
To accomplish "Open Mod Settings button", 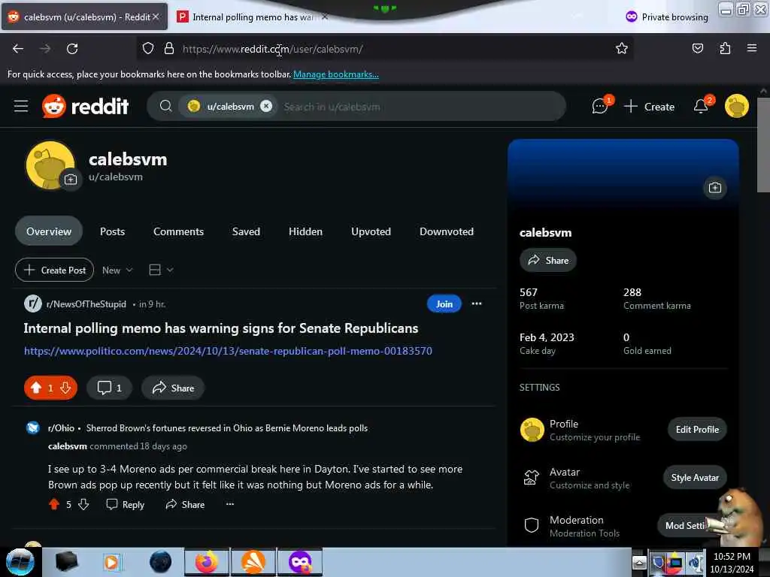I will click(686, 525).
